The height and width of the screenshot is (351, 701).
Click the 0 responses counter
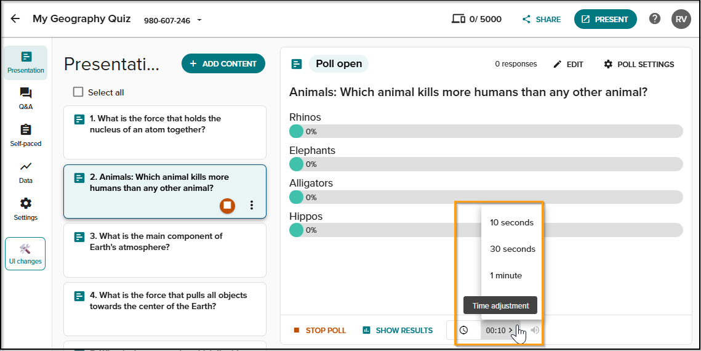pyautogui.click(x=516, y=64)
